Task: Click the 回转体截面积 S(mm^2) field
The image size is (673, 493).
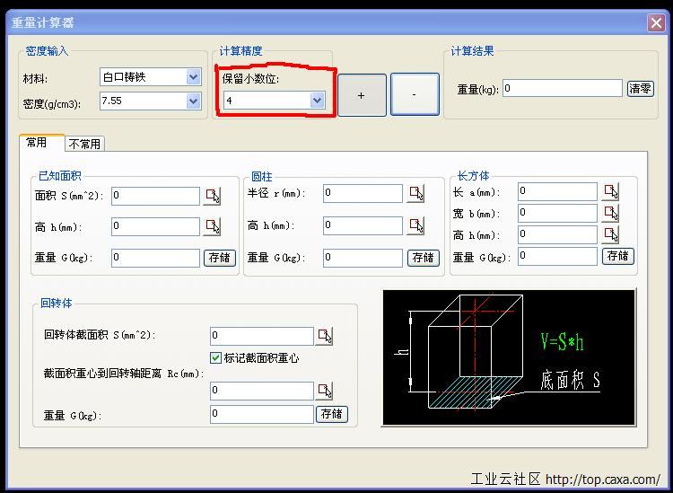Action: point(262,336)
